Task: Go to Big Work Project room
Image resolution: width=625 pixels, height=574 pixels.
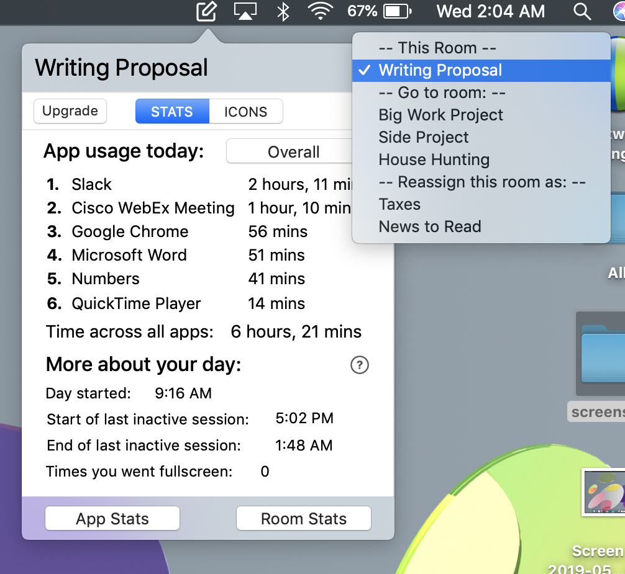Action: [x=440, y=115]
